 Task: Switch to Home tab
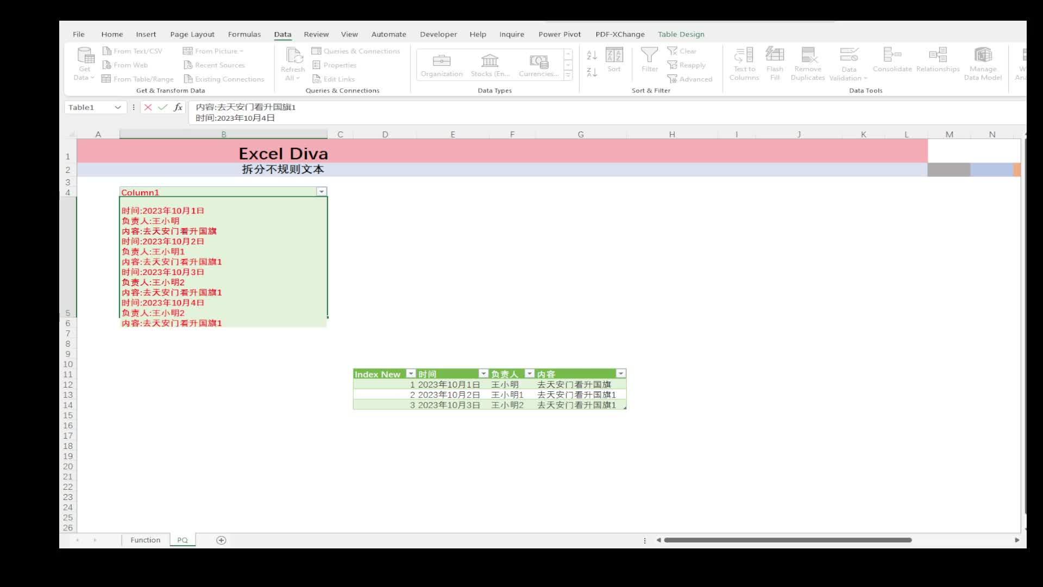pos(112,34)
